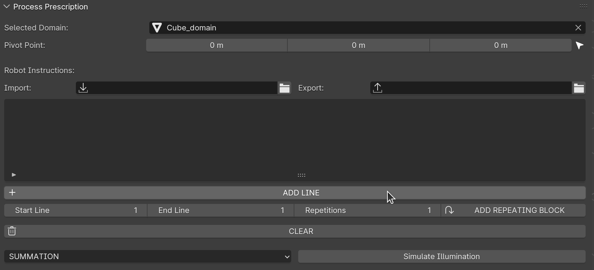Click the Export file path field
The width and height of the screenshot is (594, 270).
point(471,88)
